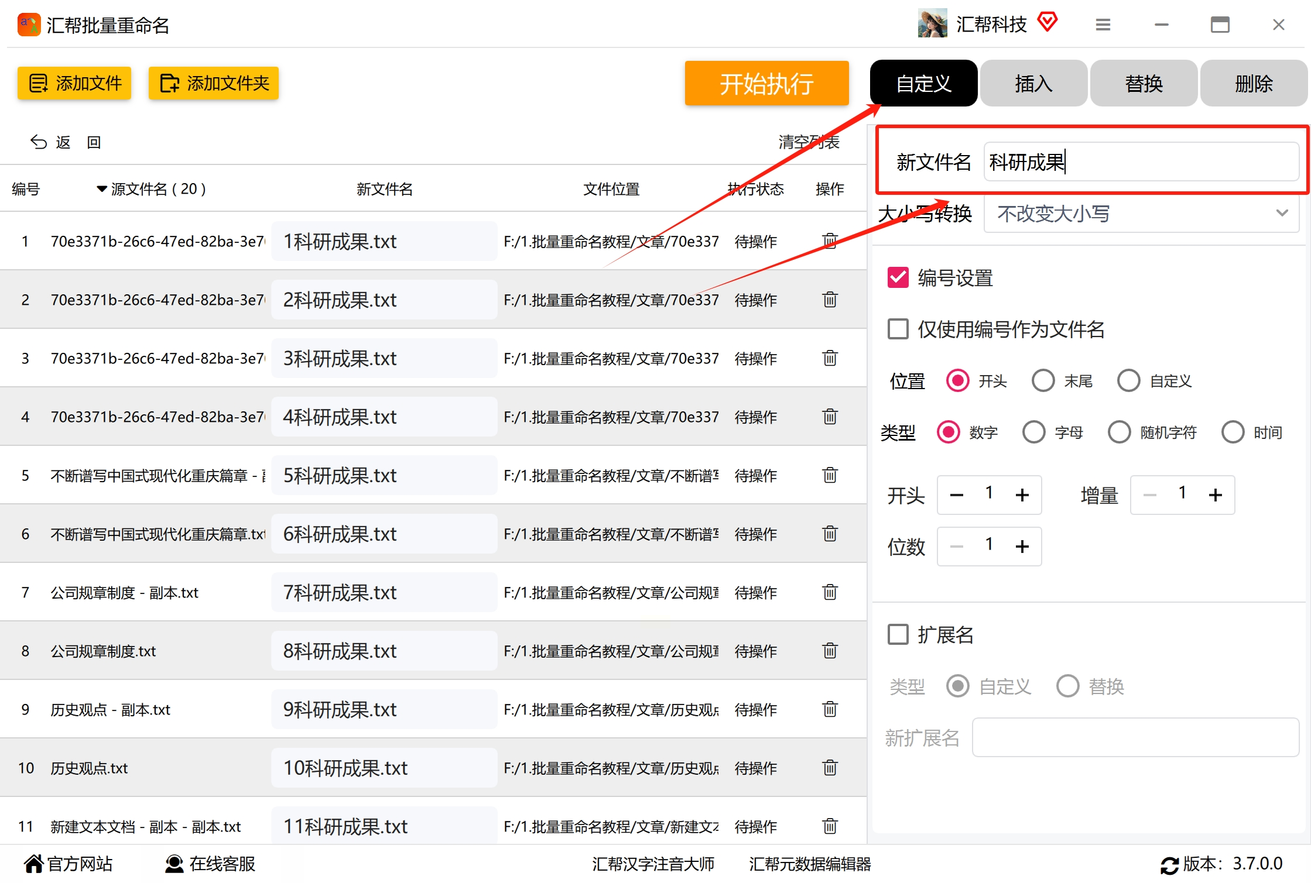Remove row 4 via trash icon
The height and width of the screenshot is (883, 1311).
tap(830, 416)
